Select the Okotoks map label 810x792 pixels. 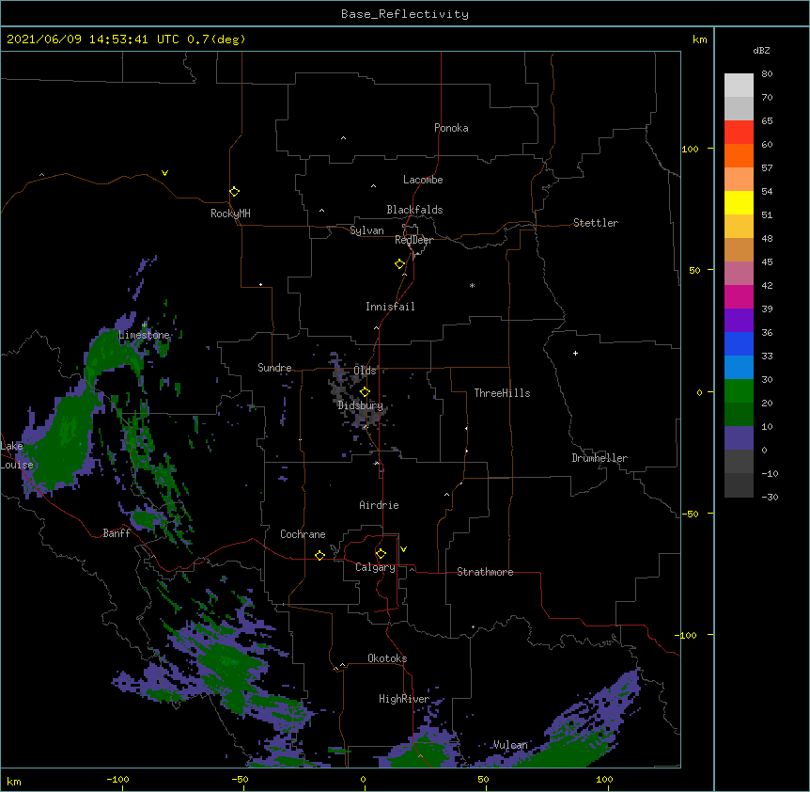(387, 658)
